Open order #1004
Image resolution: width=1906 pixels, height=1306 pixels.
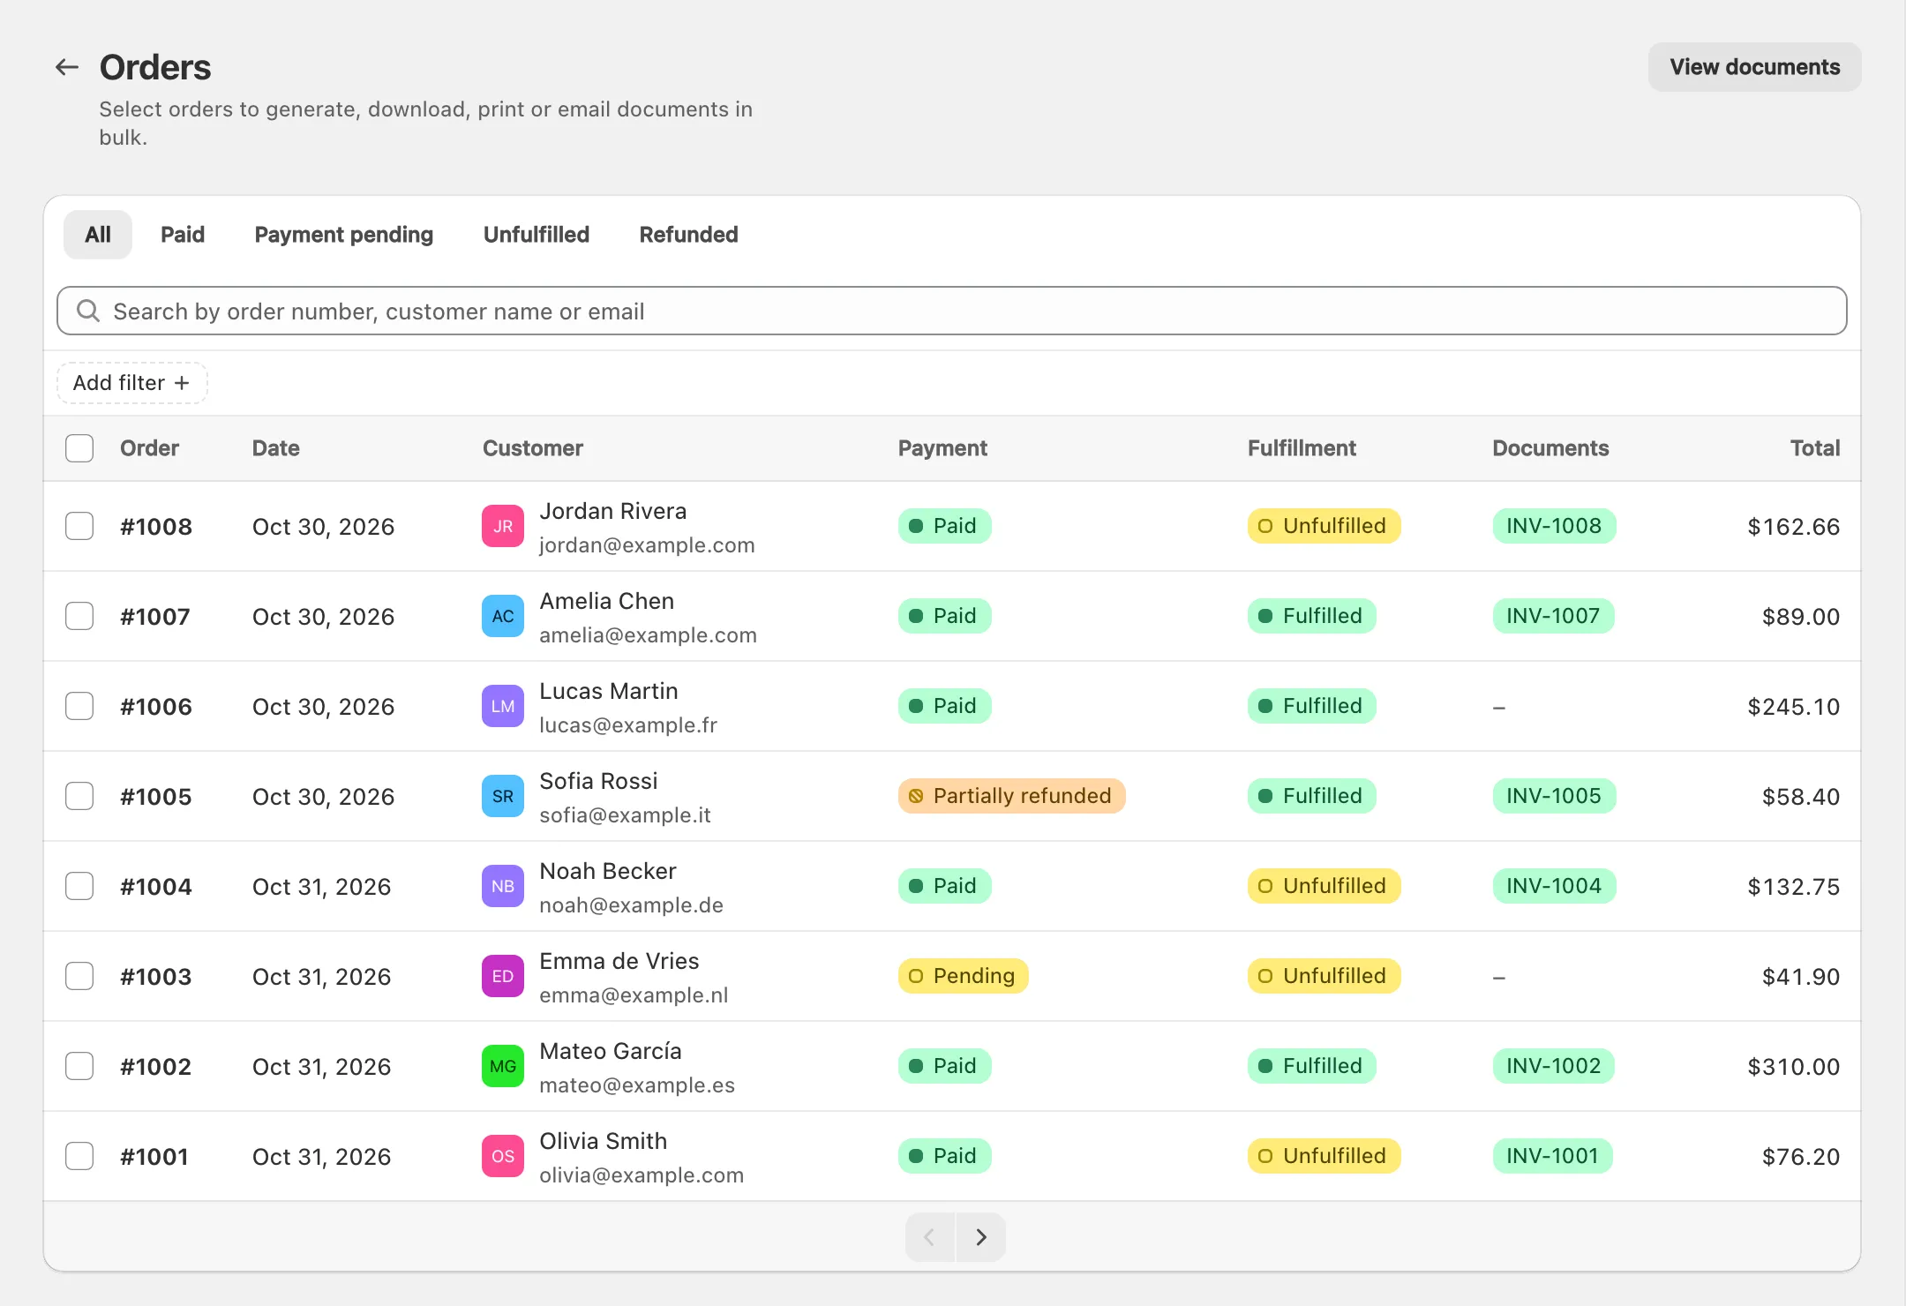click(x=156, y=887)
